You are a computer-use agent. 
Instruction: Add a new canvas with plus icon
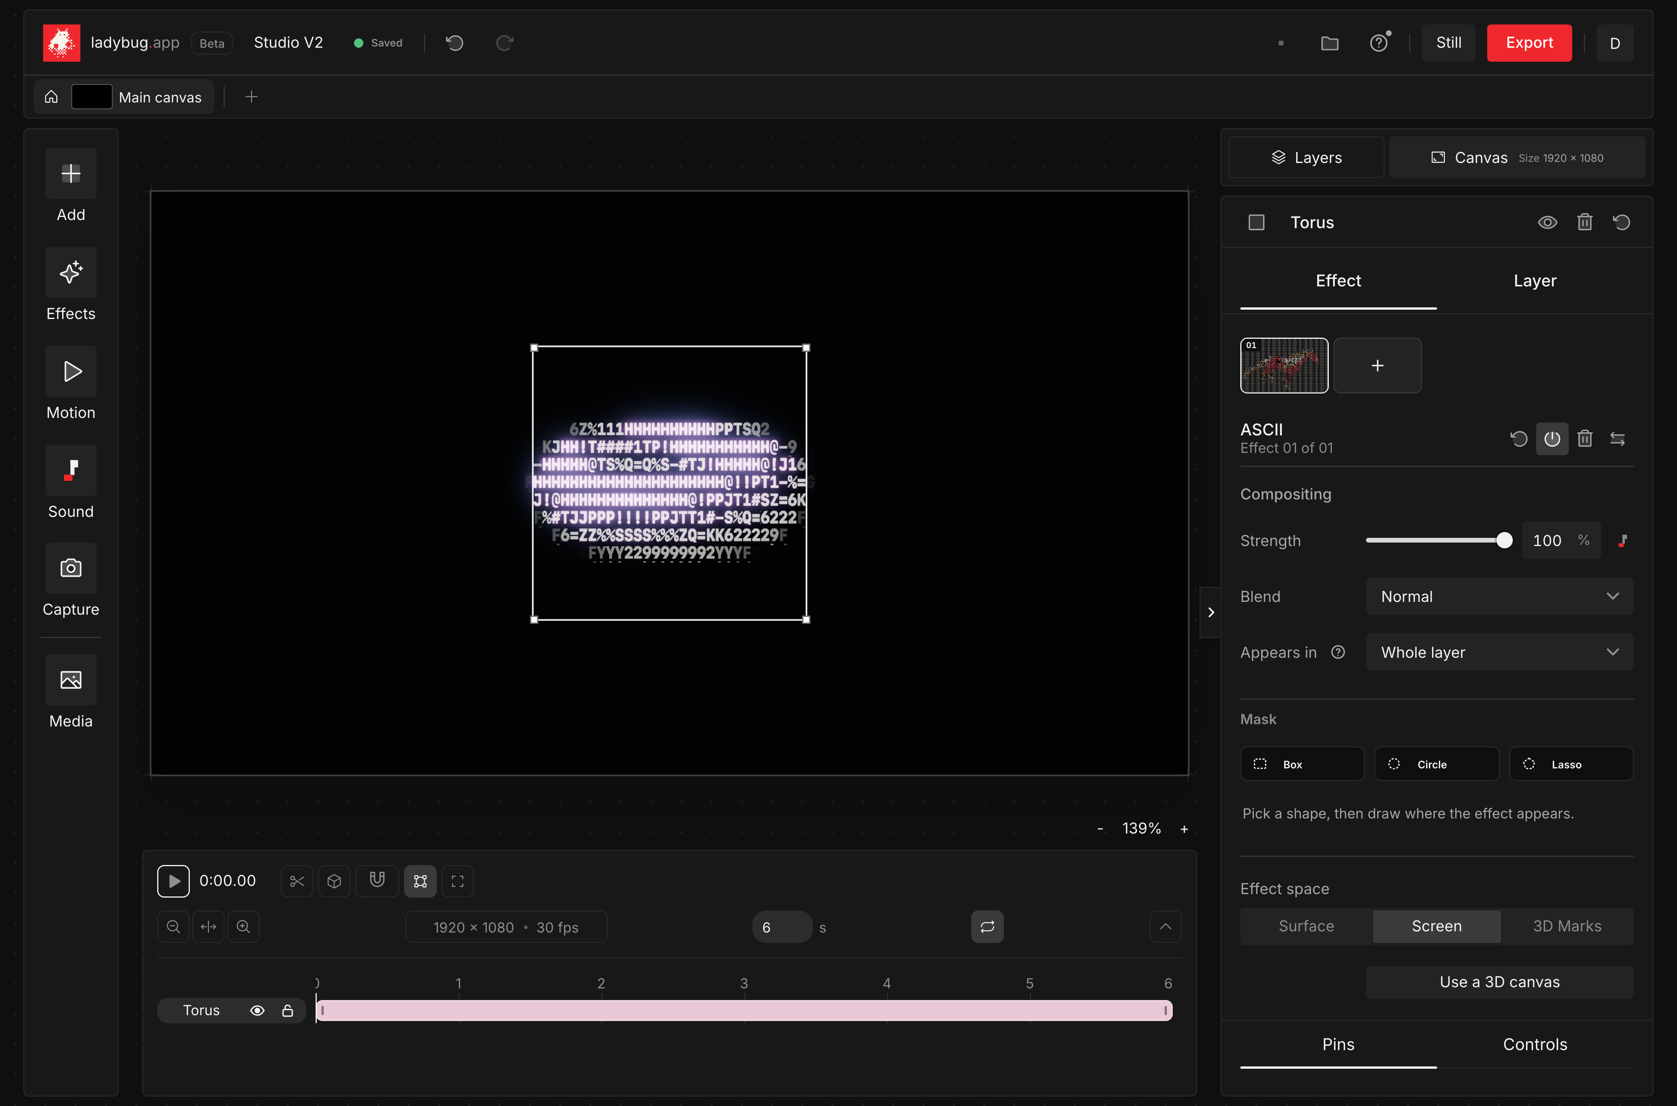tap(251, 97)
